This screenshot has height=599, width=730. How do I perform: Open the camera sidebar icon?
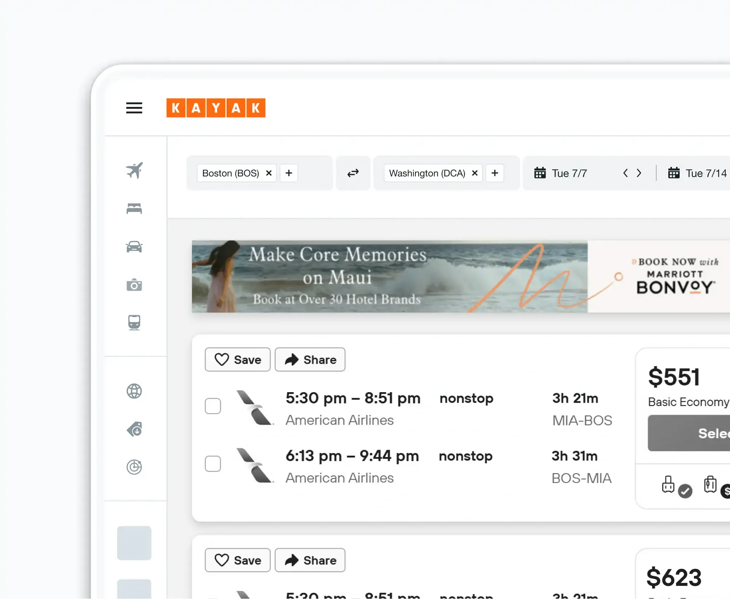coord(134,285)
